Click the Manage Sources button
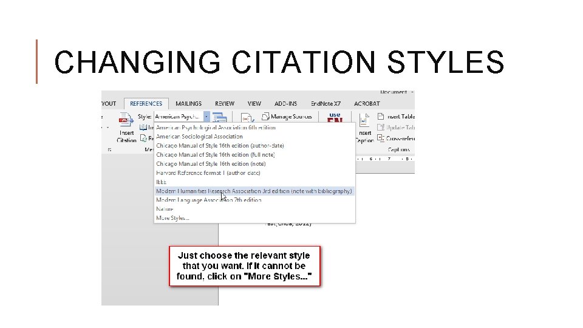This screenshot has height=328, width=583. [287, 117]
